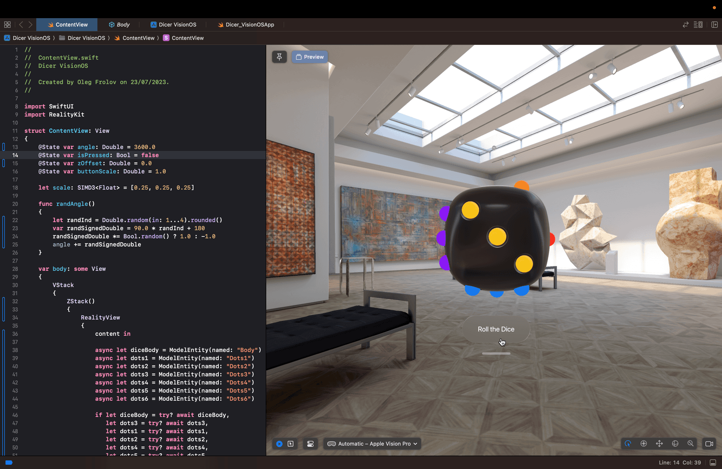This screenshot has width=722, height=469.
Task: Toggle the debug area panel
Action: click(713, 462)
